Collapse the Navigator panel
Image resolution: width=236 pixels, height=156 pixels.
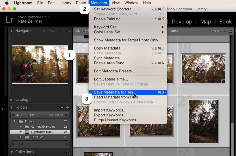pyautogui.click(x=11, y=31)
